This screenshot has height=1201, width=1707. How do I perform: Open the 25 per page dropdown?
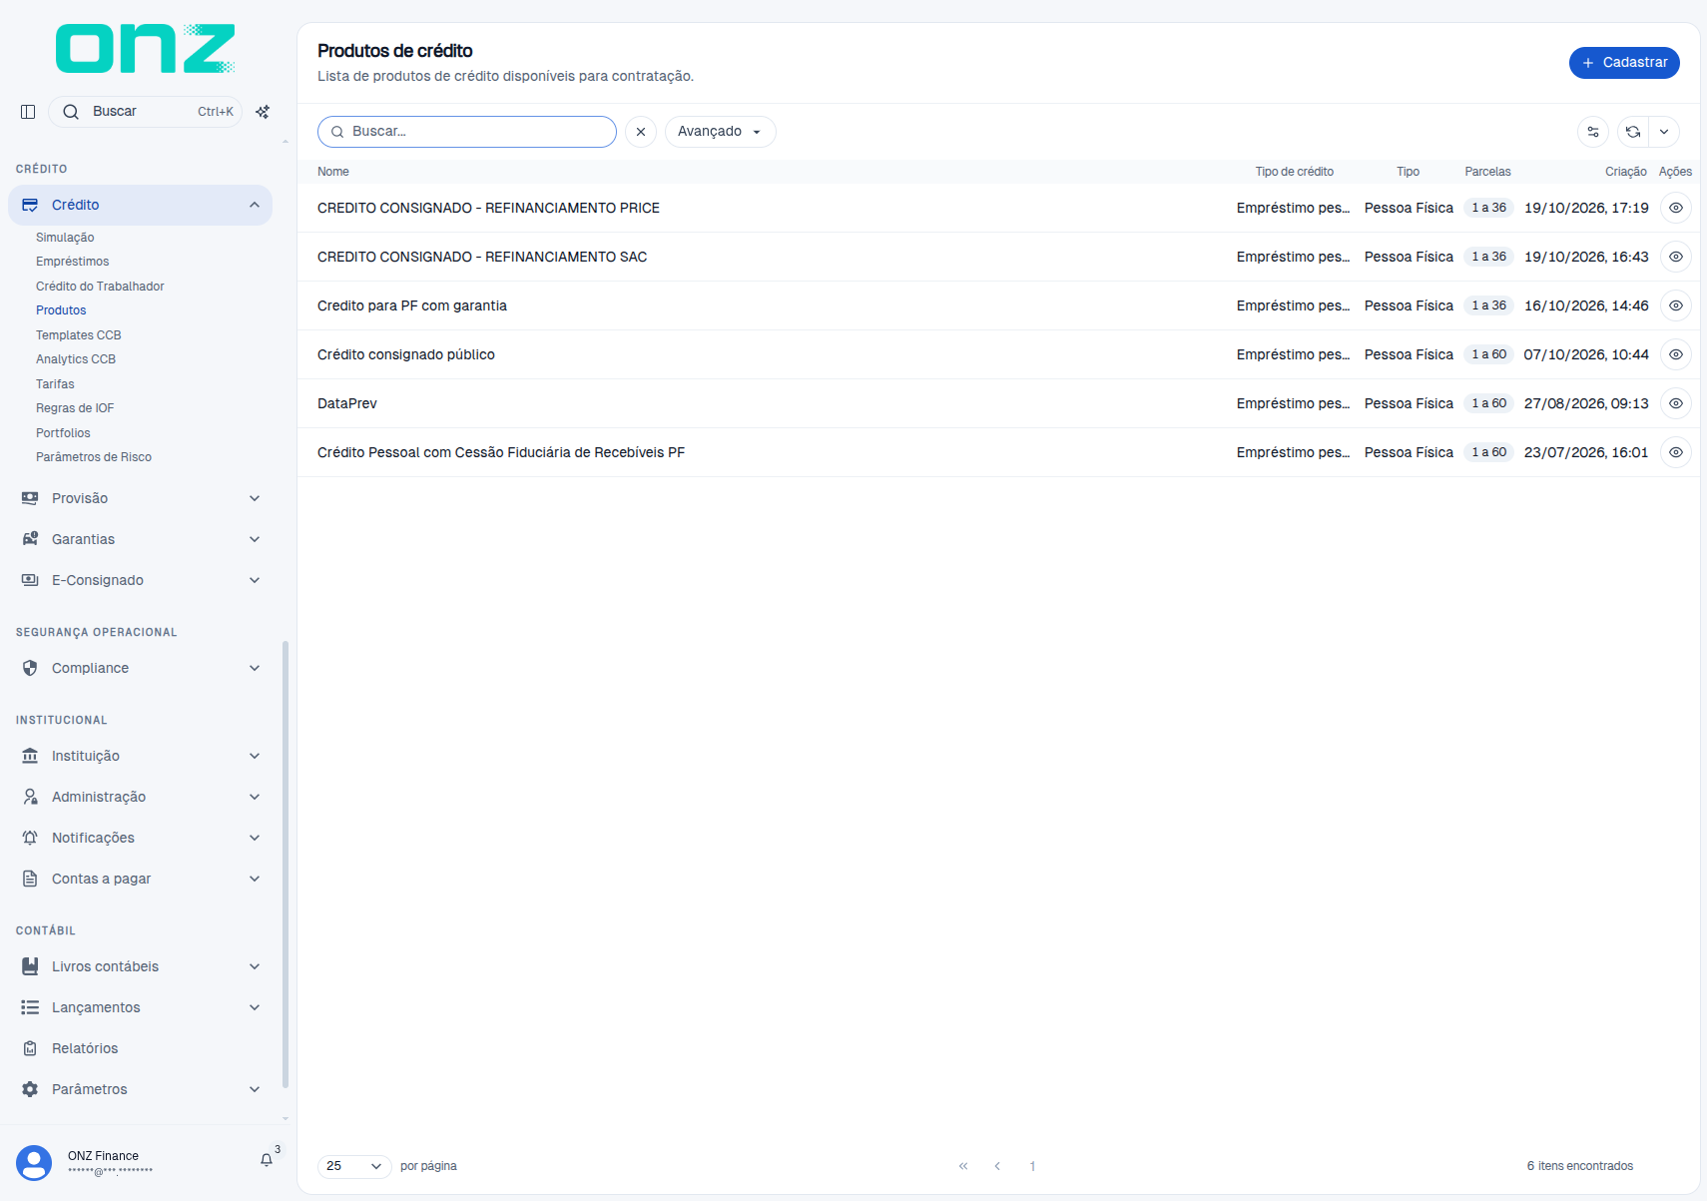pos(354,1166)
